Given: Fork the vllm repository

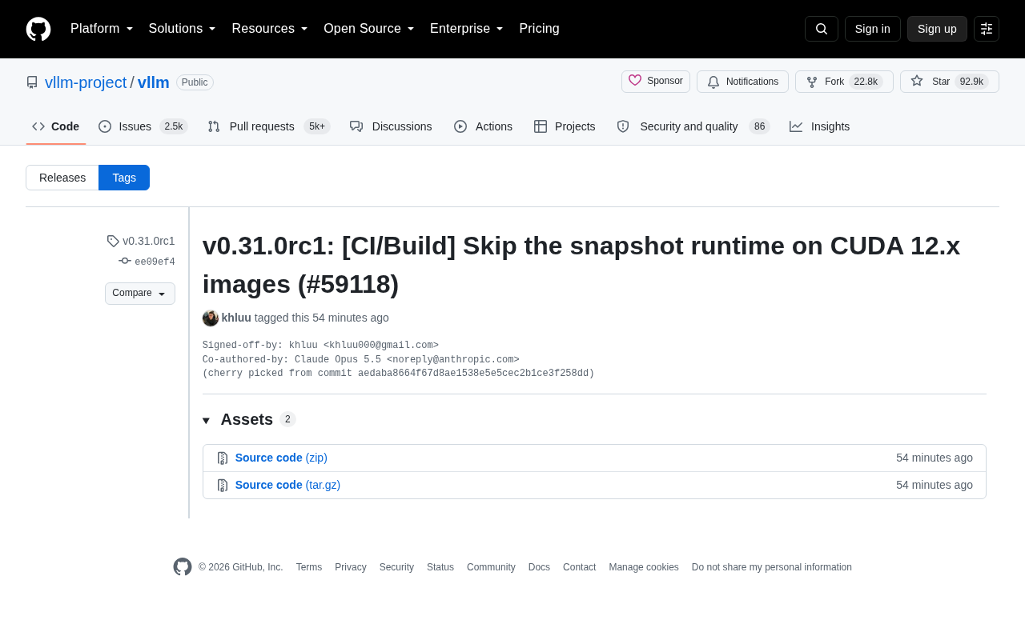Looking at the screenshot, I should click(x=844, y=82).
